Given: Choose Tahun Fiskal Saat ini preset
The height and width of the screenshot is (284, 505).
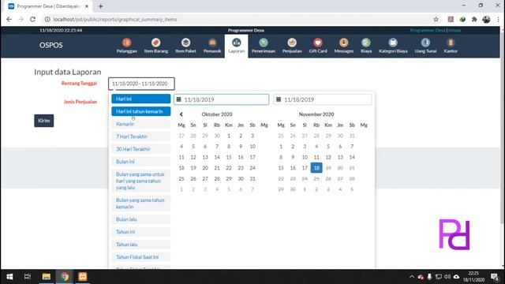Looking at the screenshot, I should [140, 257].
